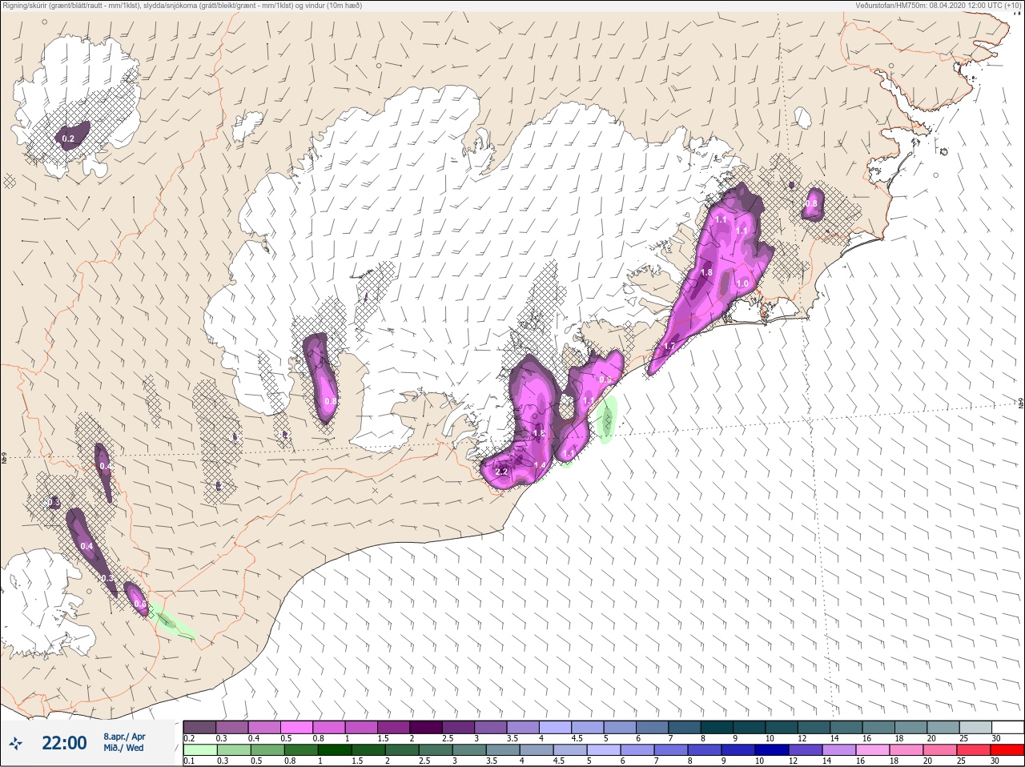Click the 0.8 value in the west-central snow patch
The width and height of the screenshot is (1025, 767).
[x=331, y=400]
